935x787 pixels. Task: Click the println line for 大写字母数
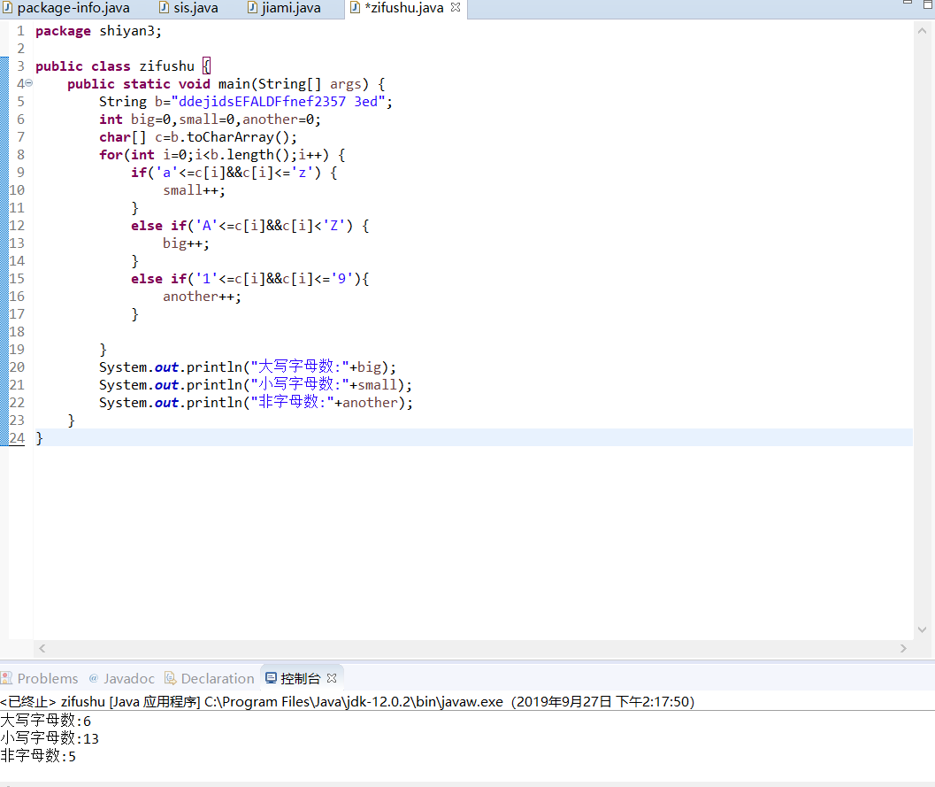(248, 367)
